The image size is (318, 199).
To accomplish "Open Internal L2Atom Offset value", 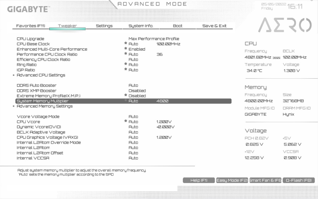I will coord(133,153).
